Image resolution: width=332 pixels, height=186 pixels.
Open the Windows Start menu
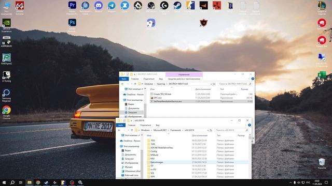[4, 182]
